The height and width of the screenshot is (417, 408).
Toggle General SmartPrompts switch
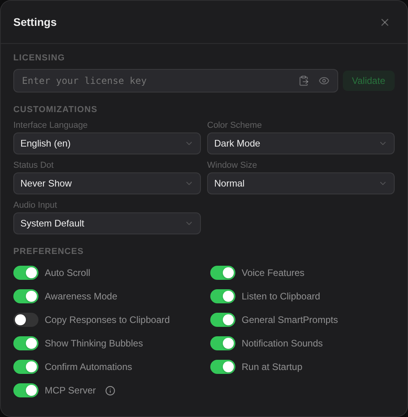[223, 320]
